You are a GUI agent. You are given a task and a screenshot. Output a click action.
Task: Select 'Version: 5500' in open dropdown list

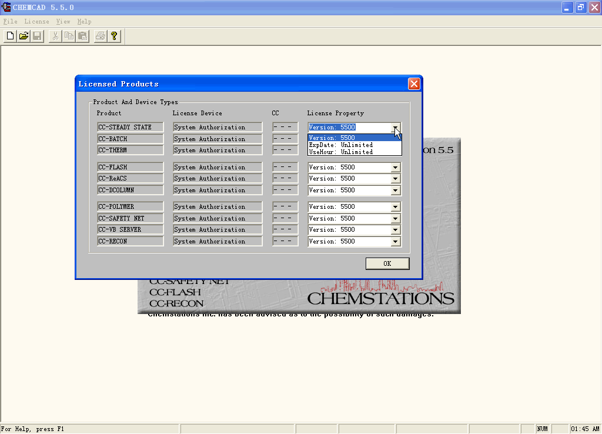(354, 138)
